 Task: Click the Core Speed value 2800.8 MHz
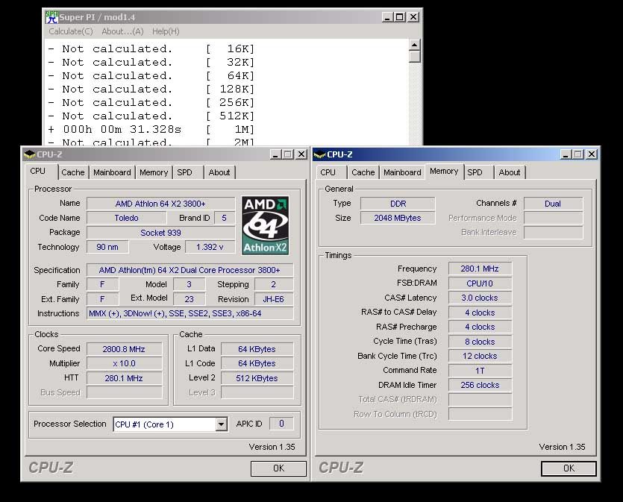124,349
